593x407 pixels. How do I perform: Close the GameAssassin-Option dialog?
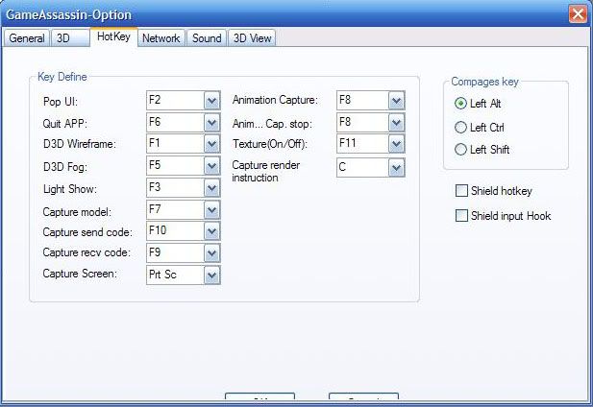point(579,14)
